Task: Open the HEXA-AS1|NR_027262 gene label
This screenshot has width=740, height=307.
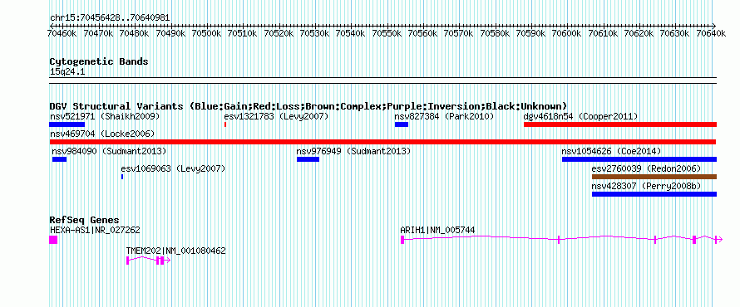Action: [95, 230]
